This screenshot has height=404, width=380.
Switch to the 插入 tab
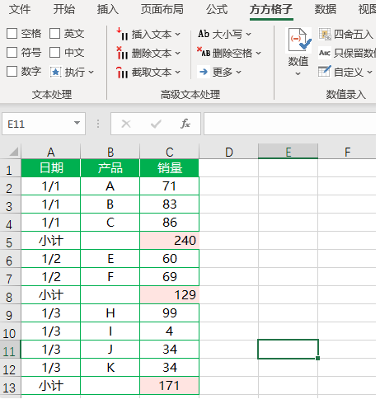tap(108, 9)
